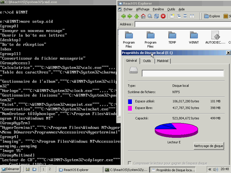This screenshot has width=231, height=173.
Task: Toggle the compress drive checkbox
Action: pos(129,163)
